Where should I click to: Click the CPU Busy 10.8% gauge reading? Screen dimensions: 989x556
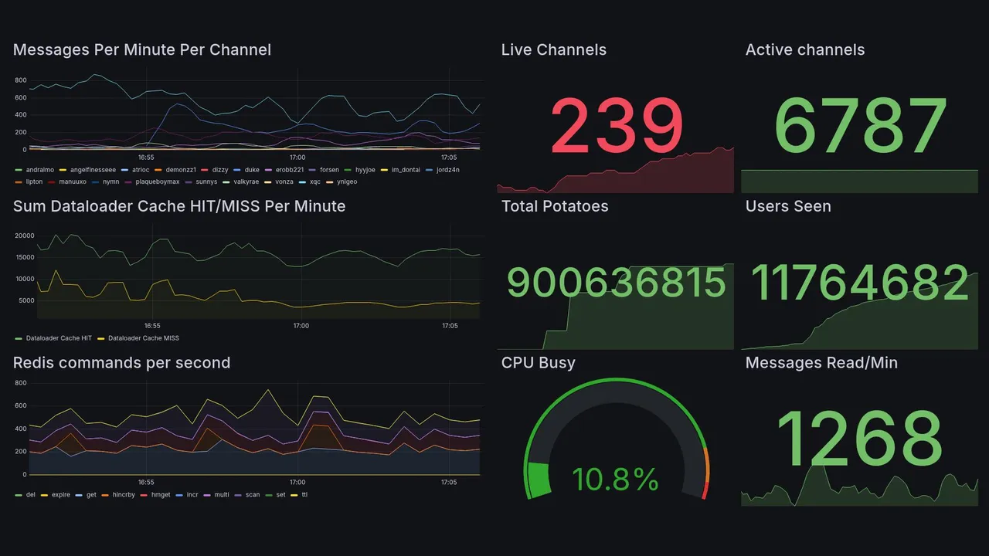click(616, 480)
